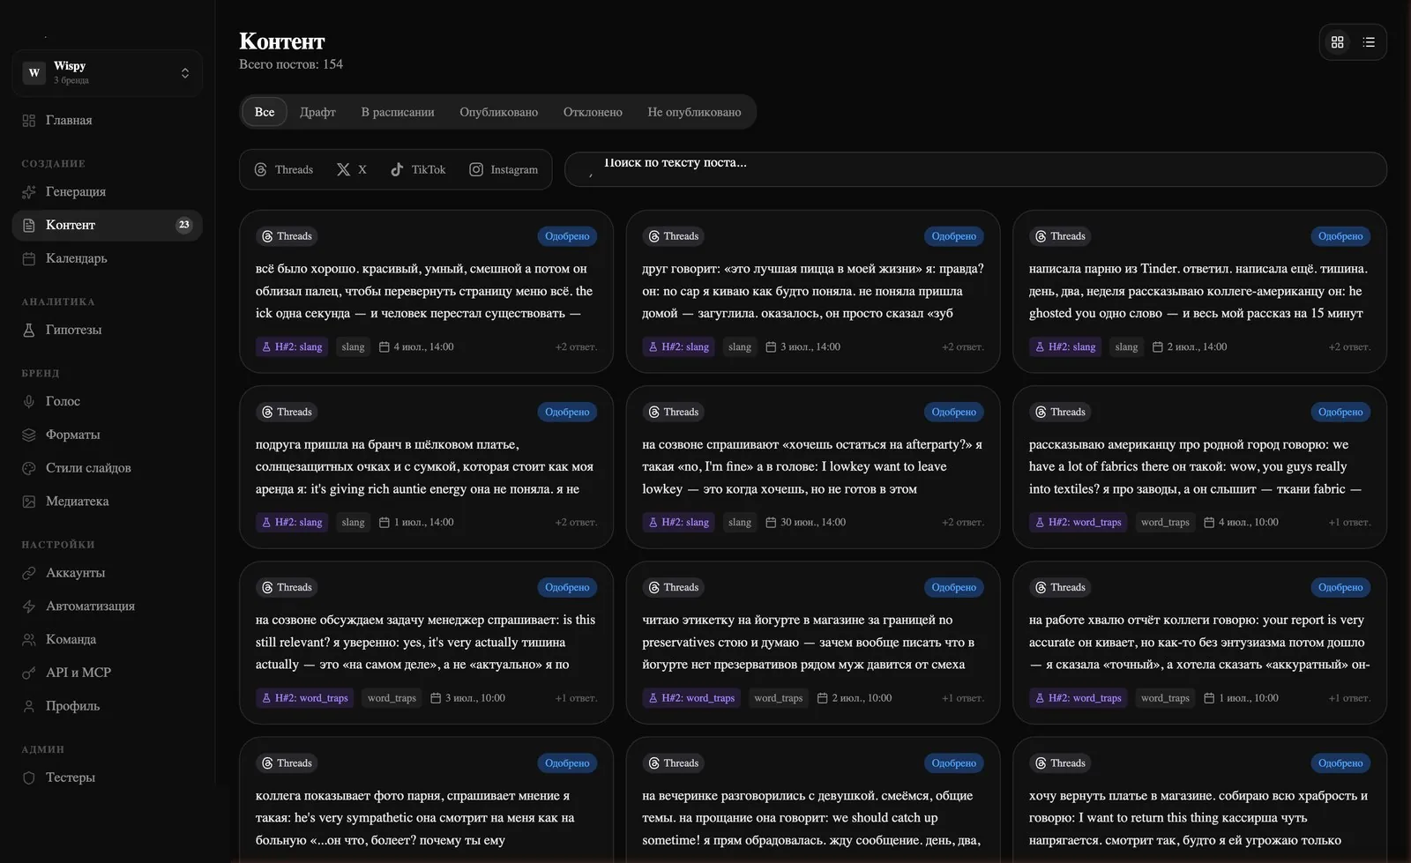This screenshot has height=863, width=1411.
Task: Click the Wispy W logo avatar
Action: [x=34, y=72]
